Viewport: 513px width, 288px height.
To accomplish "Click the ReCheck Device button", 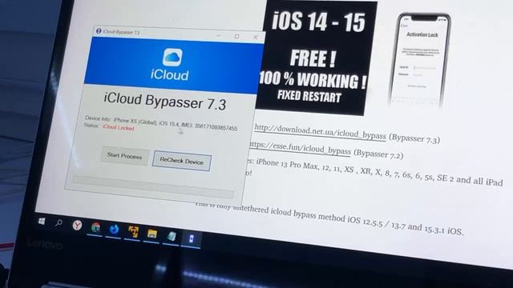I will tap(182, 161).
